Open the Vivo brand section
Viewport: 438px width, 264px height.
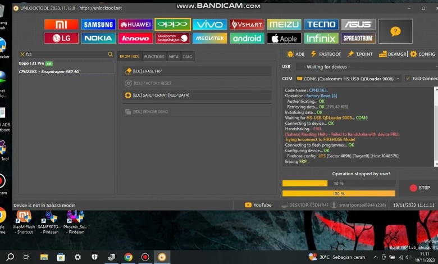(x=209, y=25)
